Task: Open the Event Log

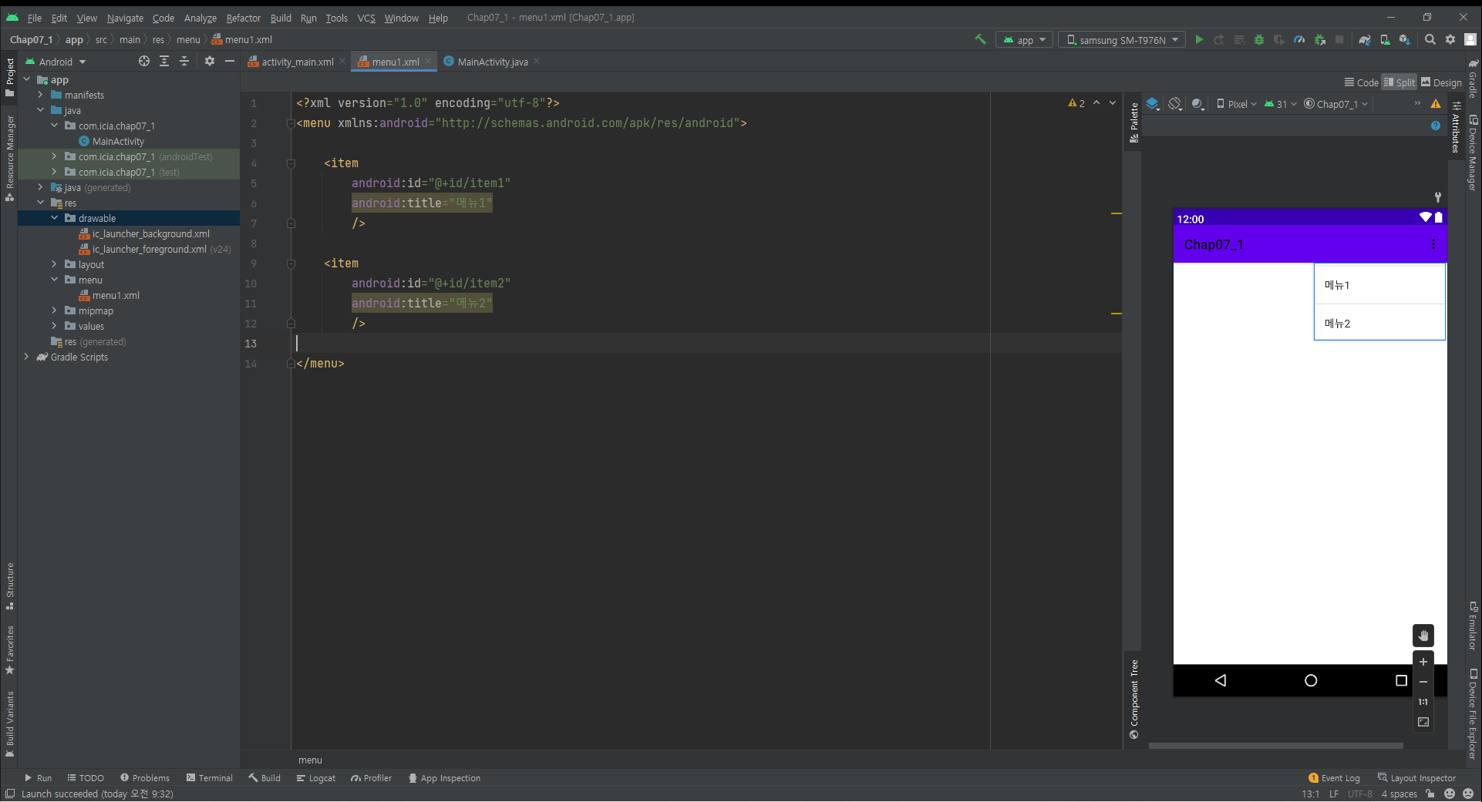Action: pyautogui.click(x=1335, y=778)
